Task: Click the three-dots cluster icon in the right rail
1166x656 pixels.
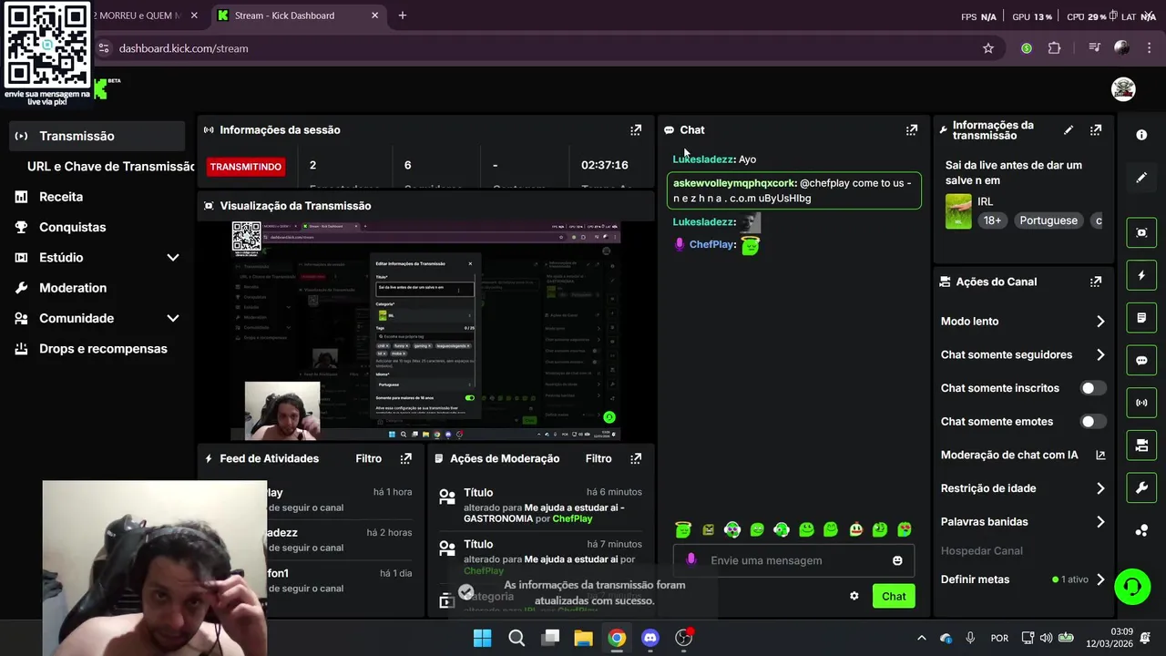Action: (x=1141, y=530)
